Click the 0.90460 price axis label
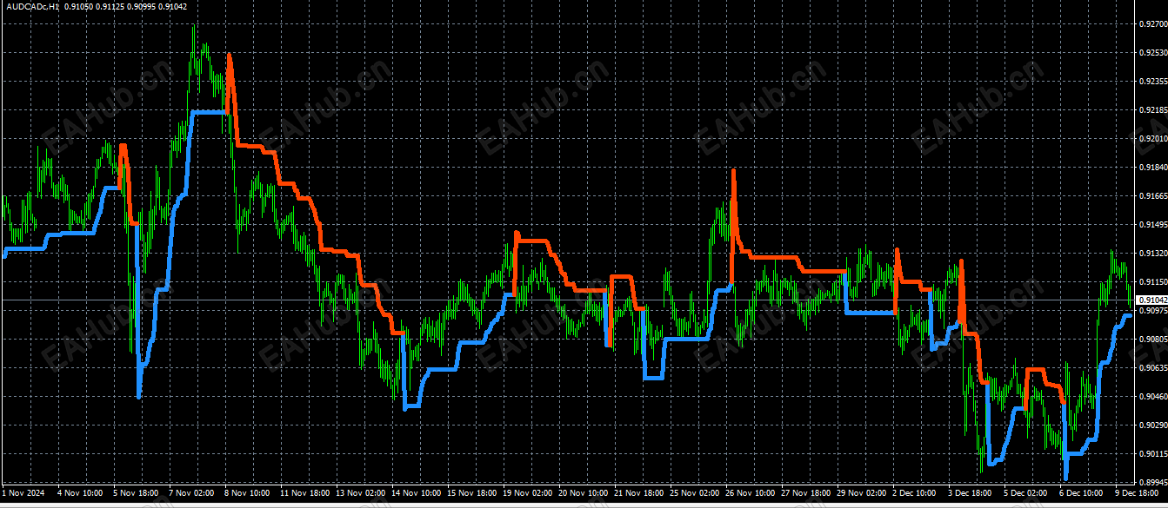Viewport: 1168px width, 508px height. (x=1152, y=396)
